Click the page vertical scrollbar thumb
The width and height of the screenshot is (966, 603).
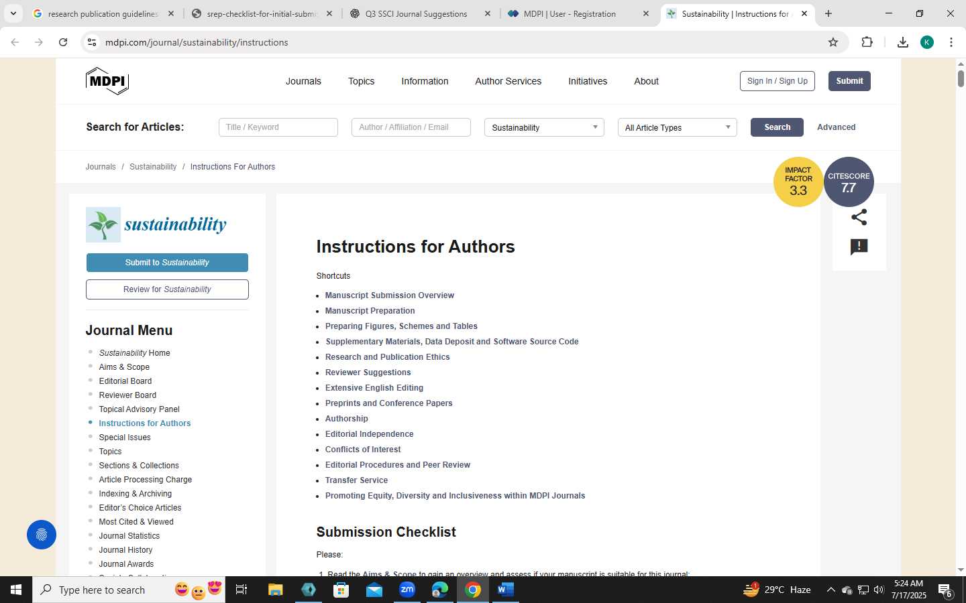coord(960,78)
